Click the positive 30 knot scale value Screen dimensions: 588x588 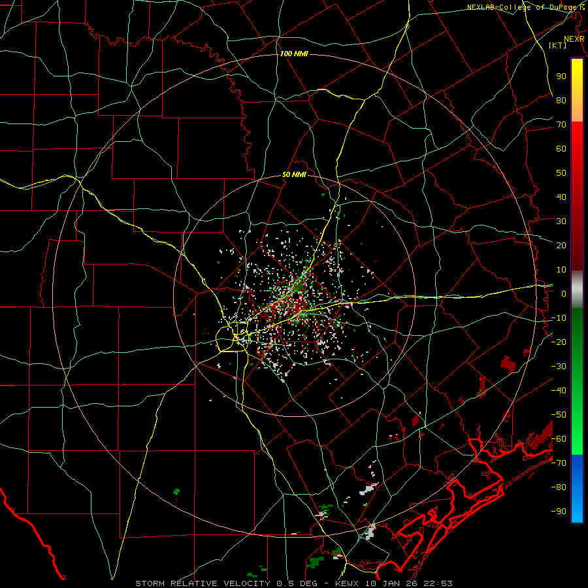[561, 221]
